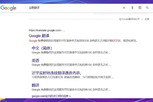Open 近乎实时地连续翻译语音内容 sitelink

[57, 73]
